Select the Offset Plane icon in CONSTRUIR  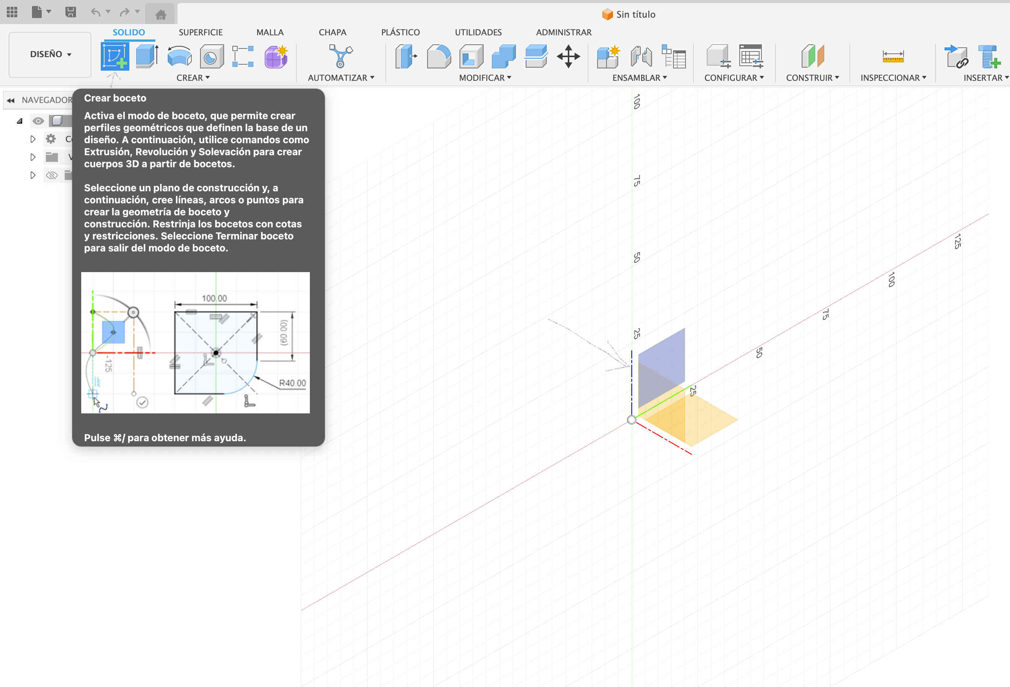click(812, 56)
